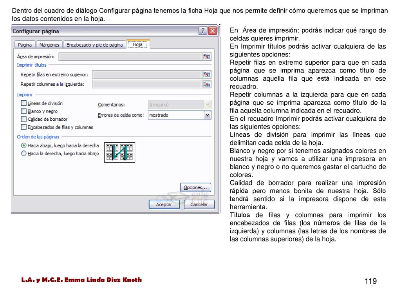Check the Blanco y negro option
This screenshot has width=401, height=301.
click(23, 111)
